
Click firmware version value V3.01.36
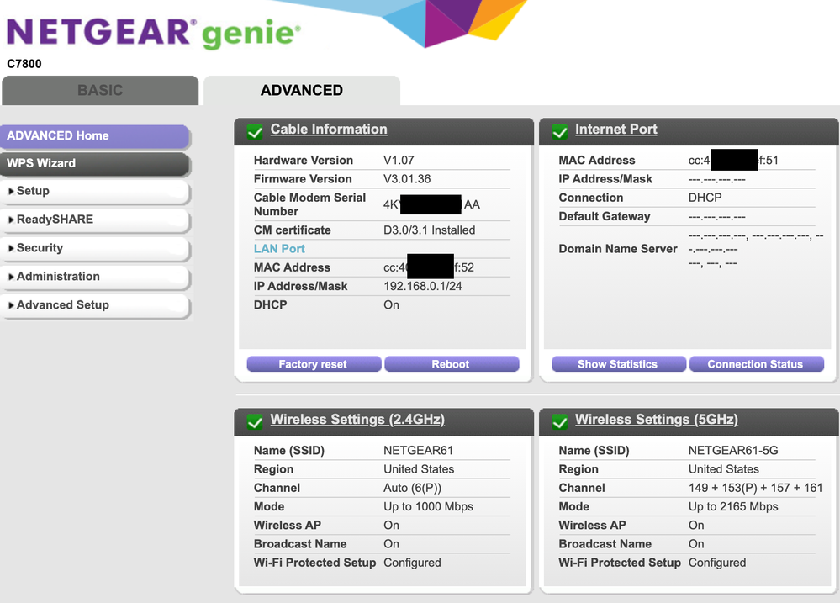407,179
